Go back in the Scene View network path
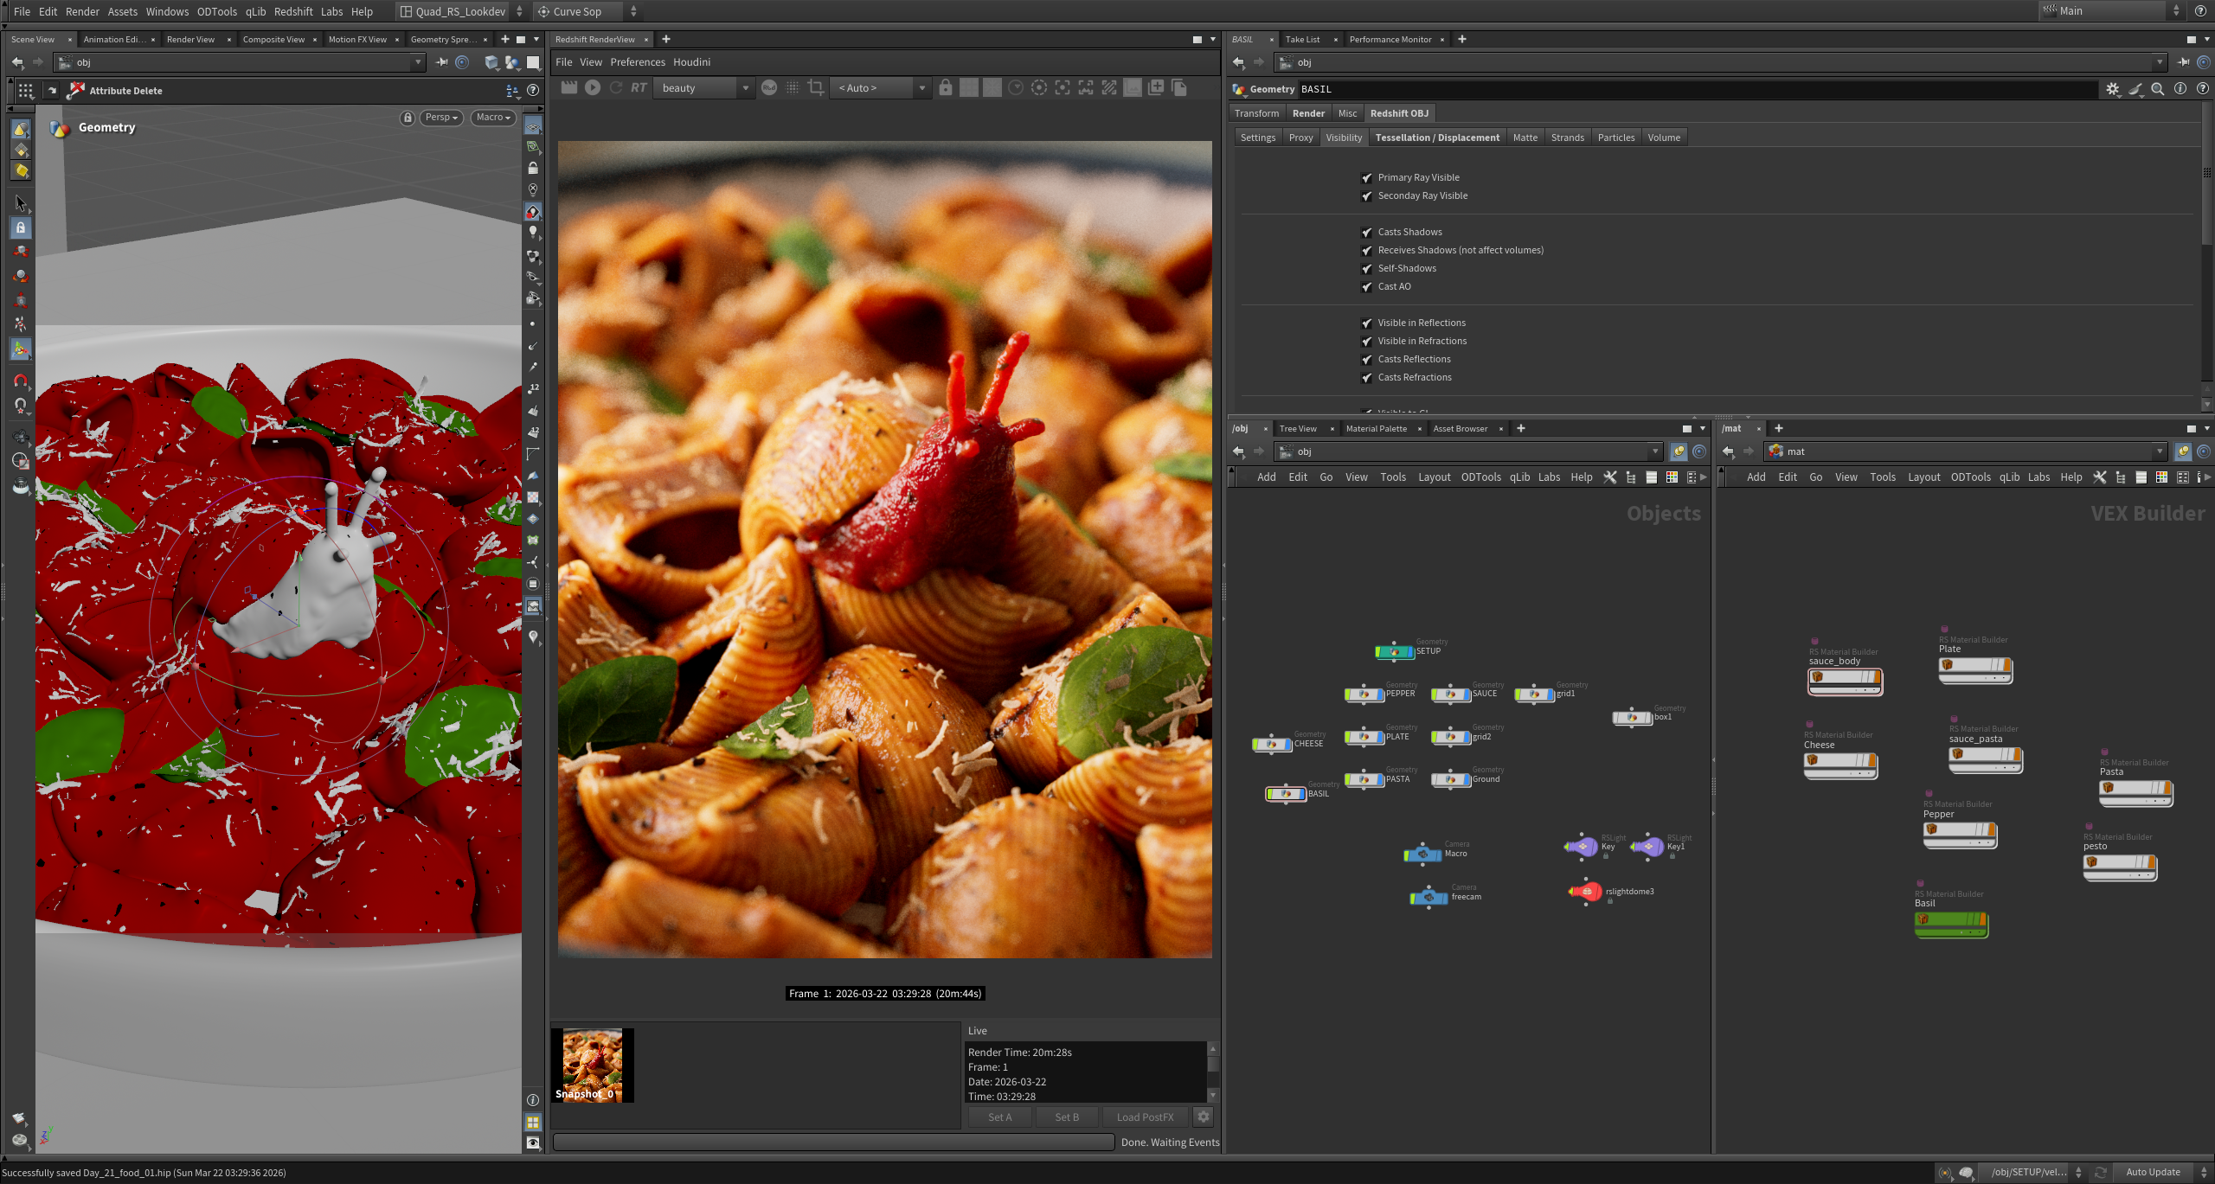 pos(17,62)
